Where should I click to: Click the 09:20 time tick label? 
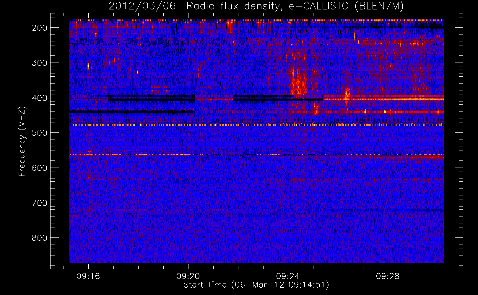[x=188, y=276]
